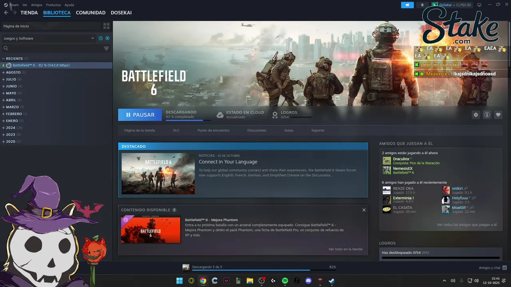Open Soporte link
This screenshot has height=287, width=511.
[318, 130]
